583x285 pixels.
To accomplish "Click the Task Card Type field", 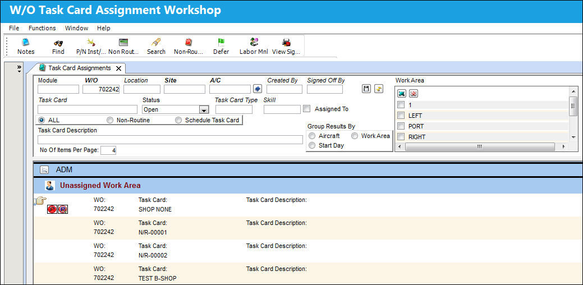I will point(234,109).
